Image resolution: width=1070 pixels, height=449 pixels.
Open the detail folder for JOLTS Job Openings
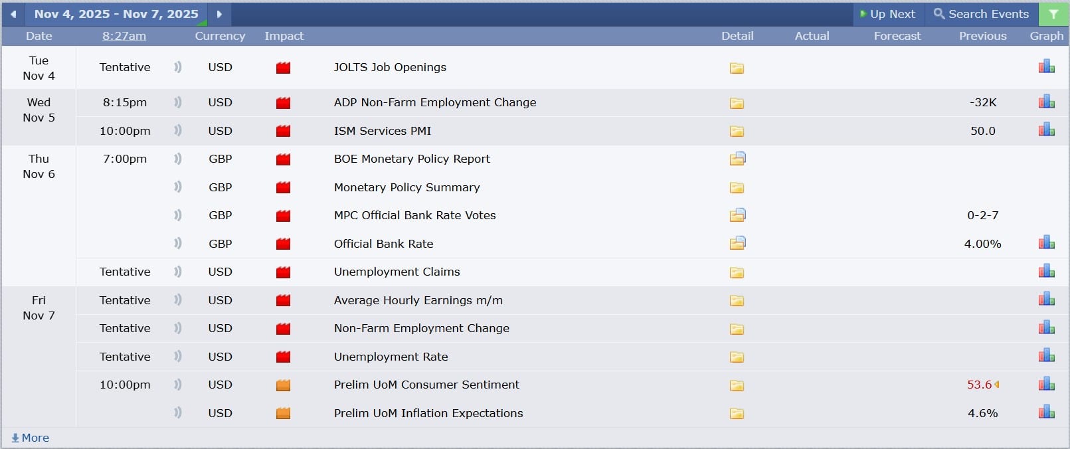click(x=737, y=67)
